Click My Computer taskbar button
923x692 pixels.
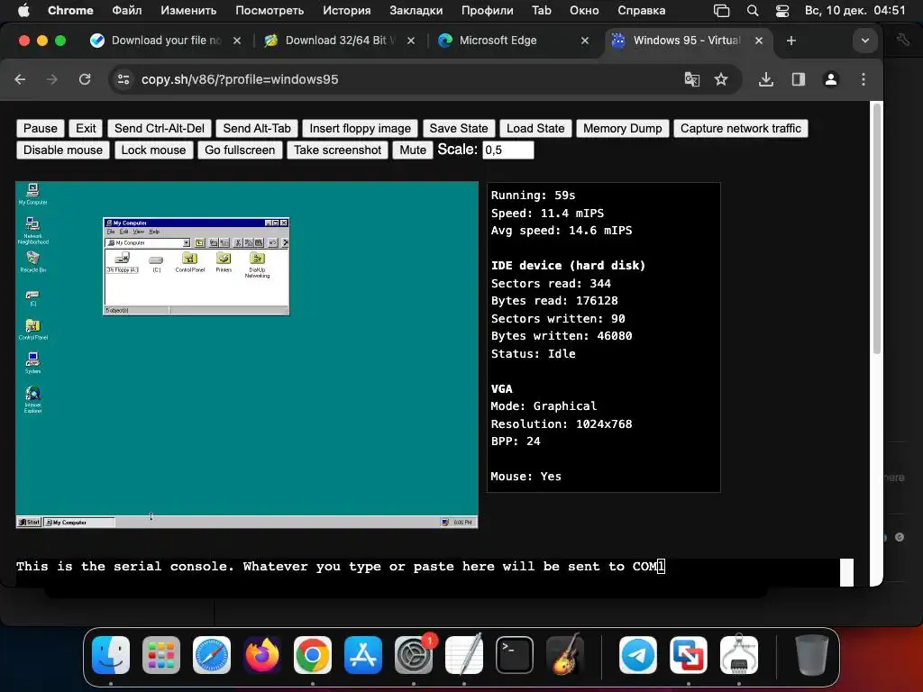[79, 522]
